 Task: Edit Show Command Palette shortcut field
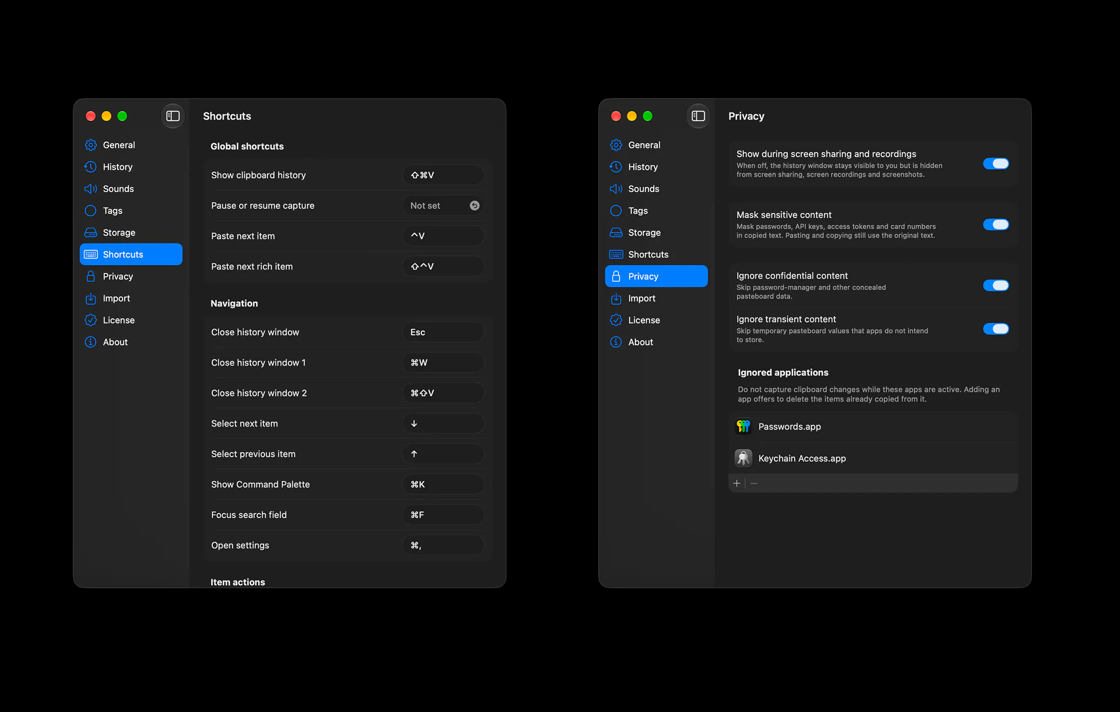pos(443,484)
